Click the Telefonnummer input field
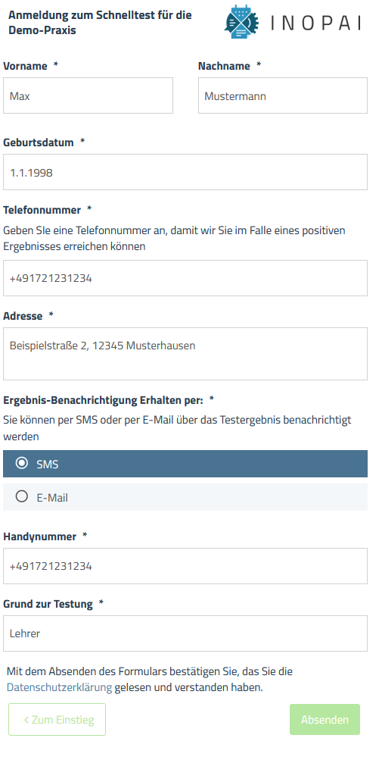 pos(185,278)
